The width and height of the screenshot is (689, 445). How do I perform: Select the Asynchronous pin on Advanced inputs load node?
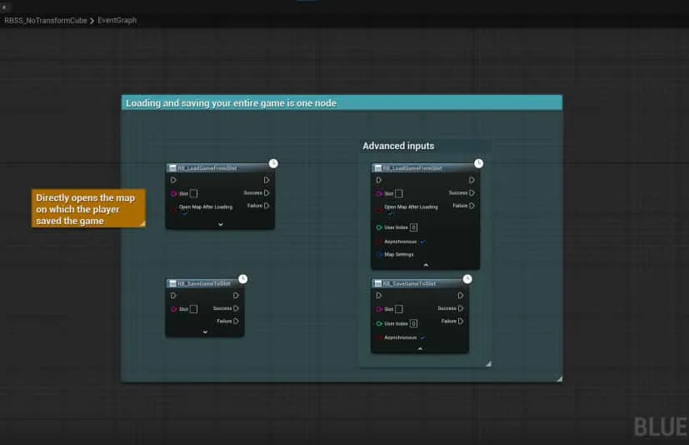pos(379,242)
